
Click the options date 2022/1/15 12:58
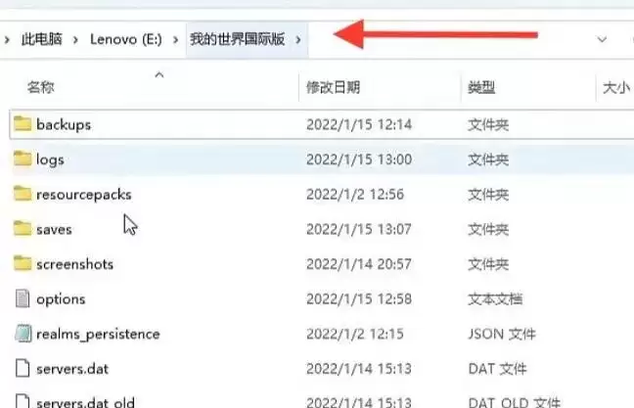359,299
